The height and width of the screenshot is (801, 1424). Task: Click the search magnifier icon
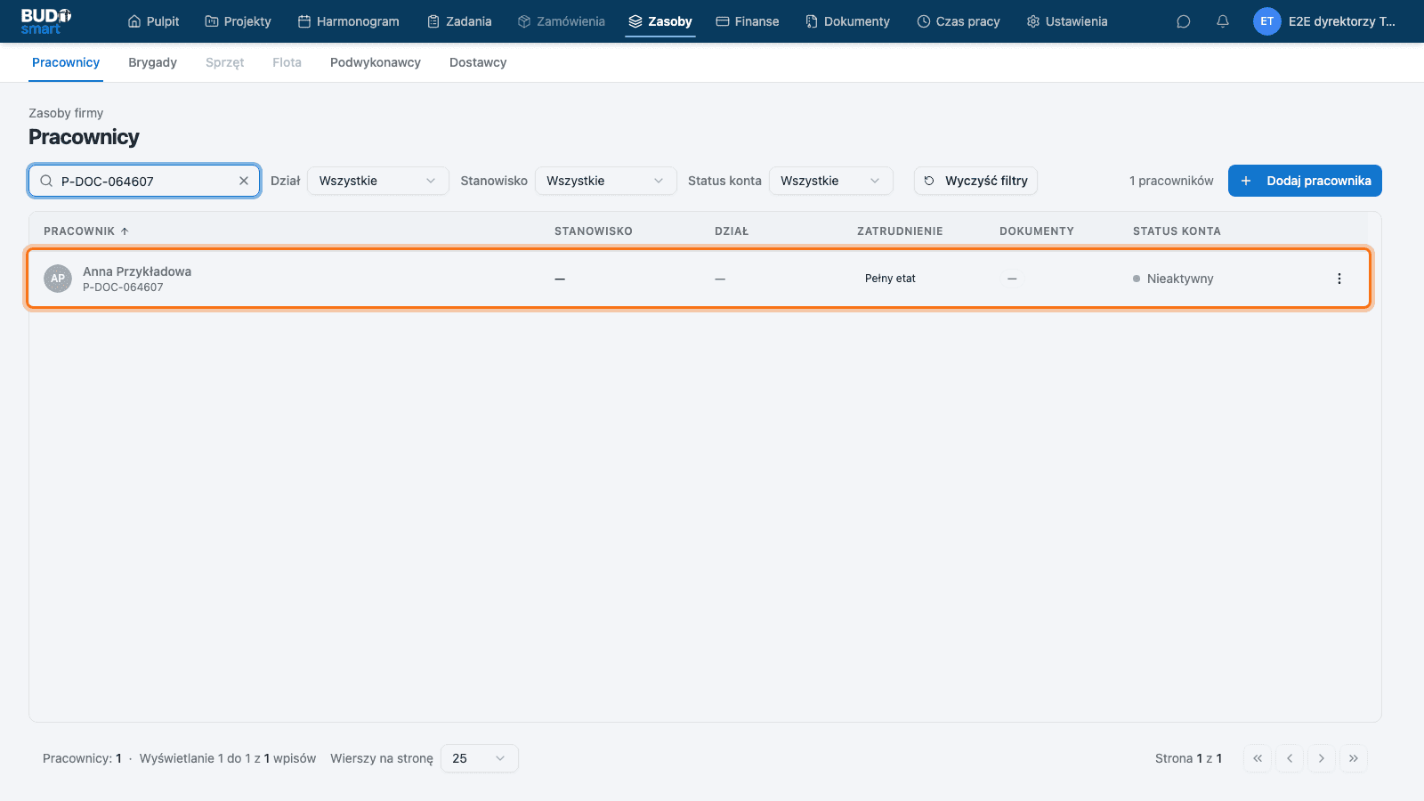coord(46,181)
